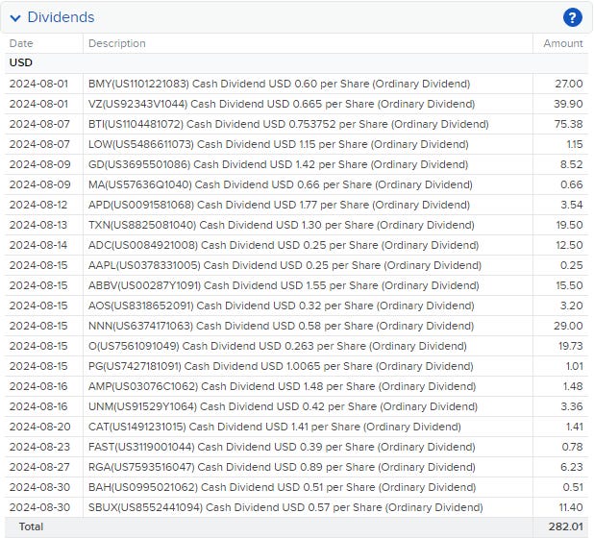Click the Date column header
594x538 pixels.
pyautogui.click(x=21, y=43)
